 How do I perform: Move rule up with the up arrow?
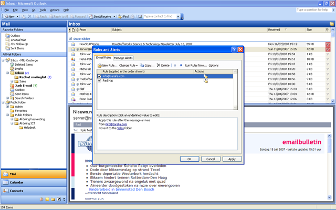(x=175, y=65)
